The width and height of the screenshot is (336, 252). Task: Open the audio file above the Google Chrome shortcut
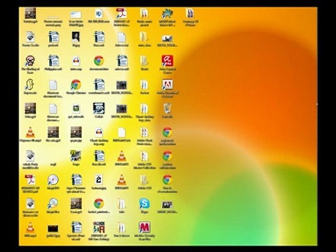point(76,61)
